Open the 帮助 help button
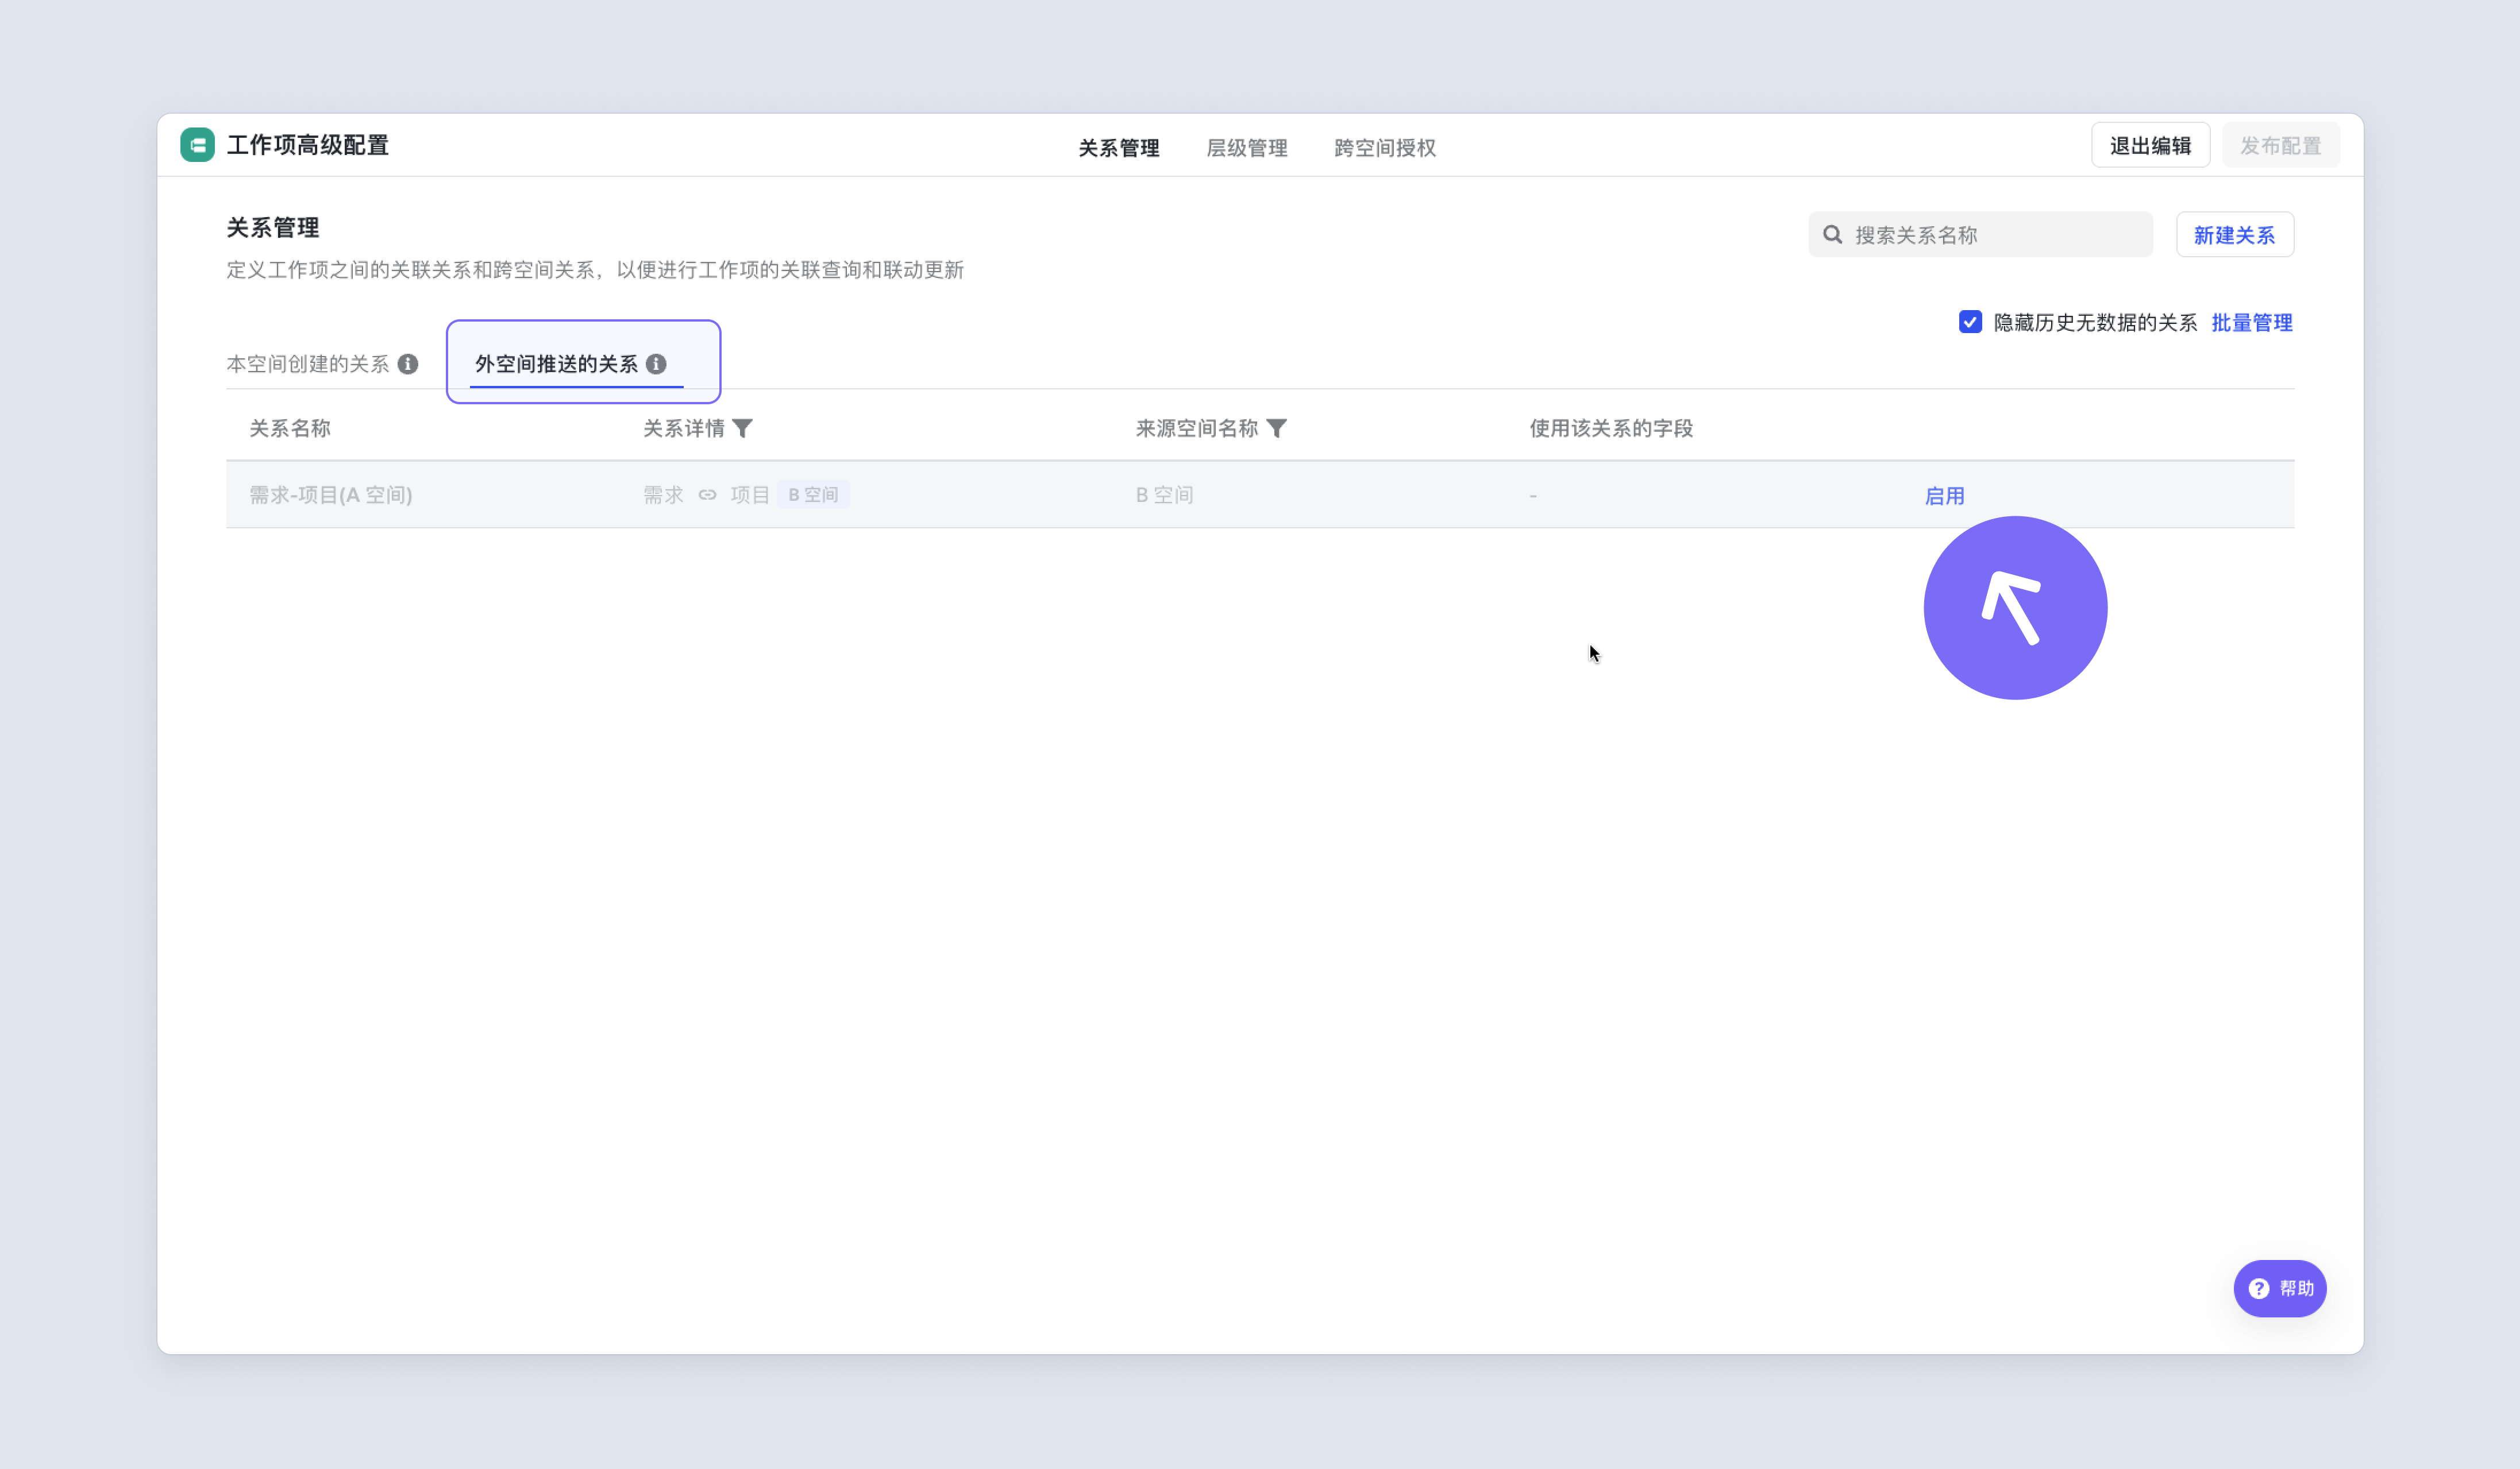Screen dimensions: 2520x1469 pos(2279,1288)
